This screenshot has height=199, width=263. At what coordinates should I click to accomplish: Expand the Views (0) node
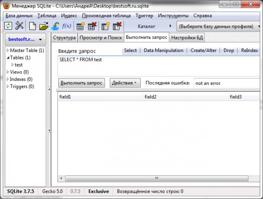[8, 72]
